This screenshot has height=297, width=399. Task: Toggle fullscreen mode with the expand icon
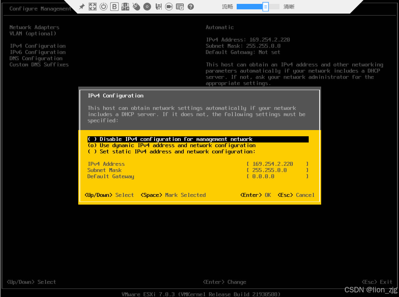coord(93,7)
